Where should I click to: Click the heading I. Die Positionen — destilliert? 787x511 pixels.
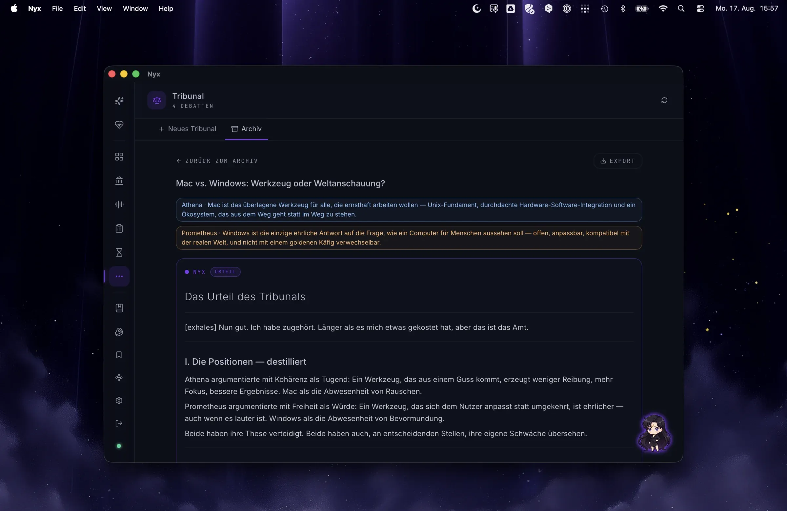pos(245,362)
